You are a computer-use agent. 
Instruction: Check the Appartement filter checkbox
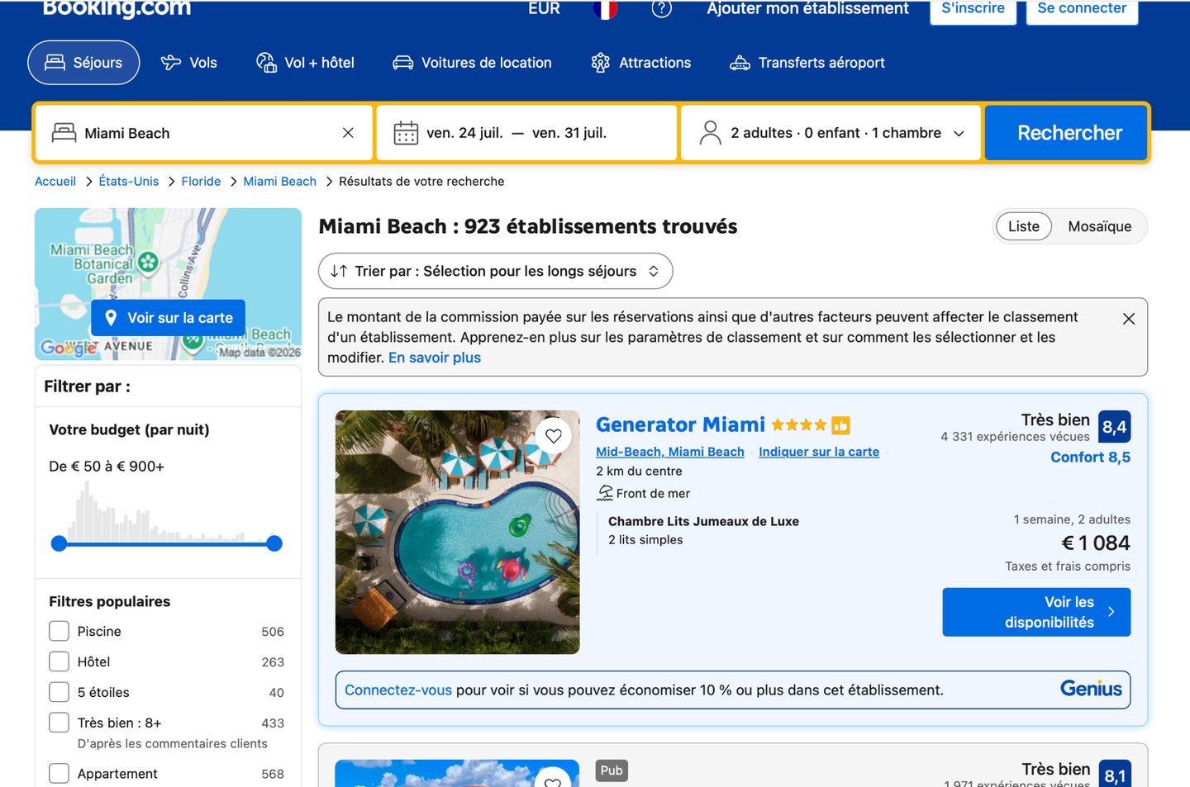coord(59,774)
